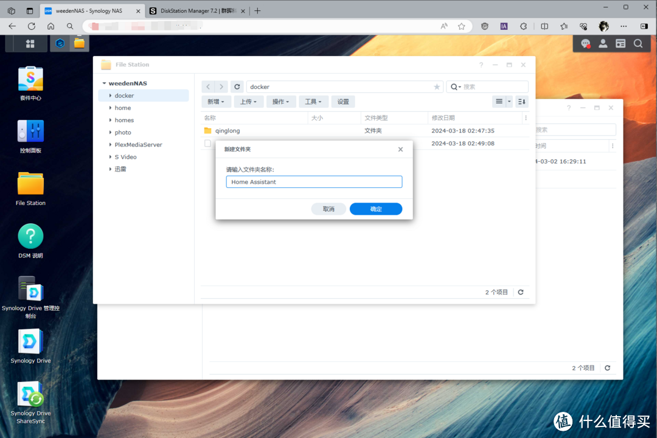Image resolution: width=657 pixels, height=438 pixels.
Task: Open browser extensions puzzle icon
Action: (x=523, y=26)
